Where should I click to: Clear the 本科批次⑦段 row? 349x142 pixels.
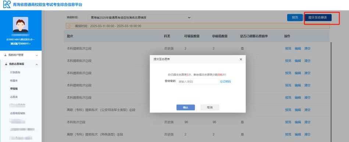[x=307, y=122]
